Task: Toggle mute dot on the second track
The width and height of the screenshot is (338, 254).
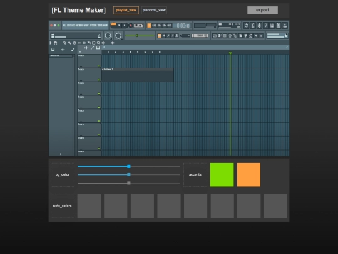Action: [x=99, y=80]
